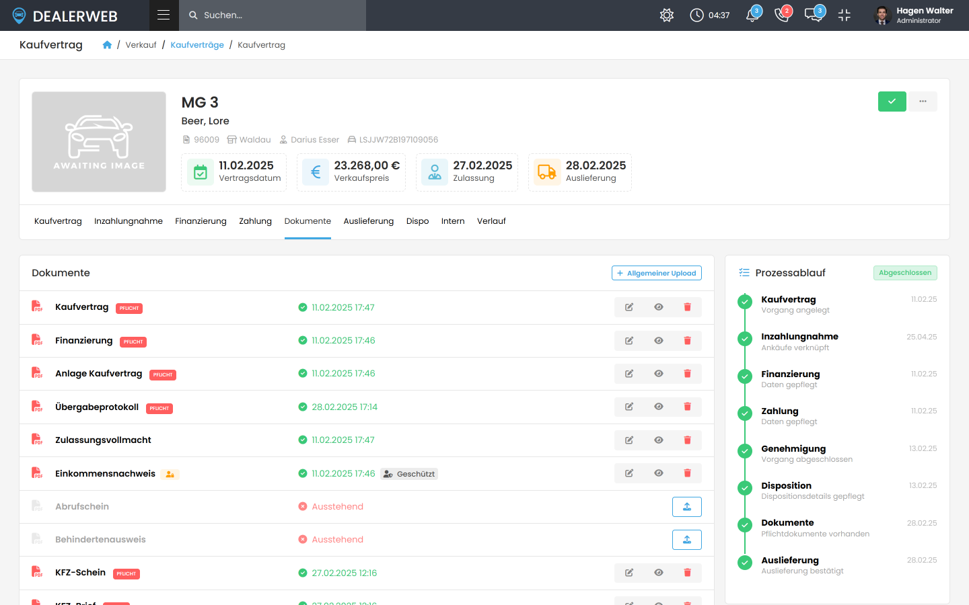
Task: Edit the Kaufvertrag document
Action: coord(629,307)
